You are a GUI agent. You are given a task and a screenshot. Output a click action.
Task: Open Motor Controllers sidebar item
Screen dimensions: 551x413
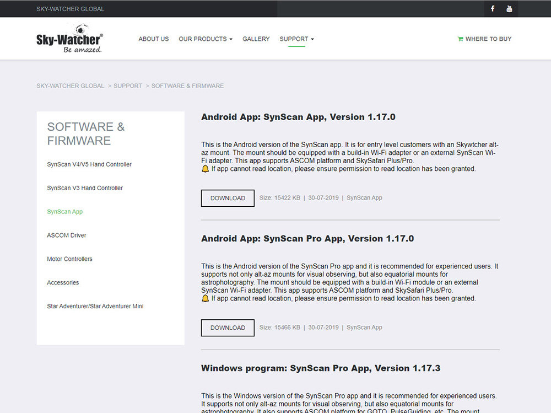tap(69, 259)
